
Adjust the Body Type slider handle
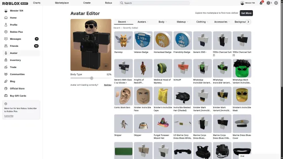[92, 78]
